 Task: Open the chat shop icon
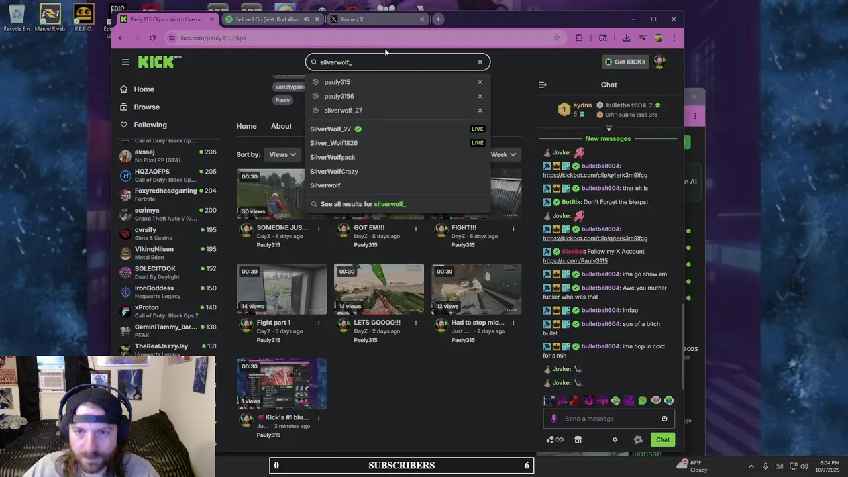click(578, 439)
